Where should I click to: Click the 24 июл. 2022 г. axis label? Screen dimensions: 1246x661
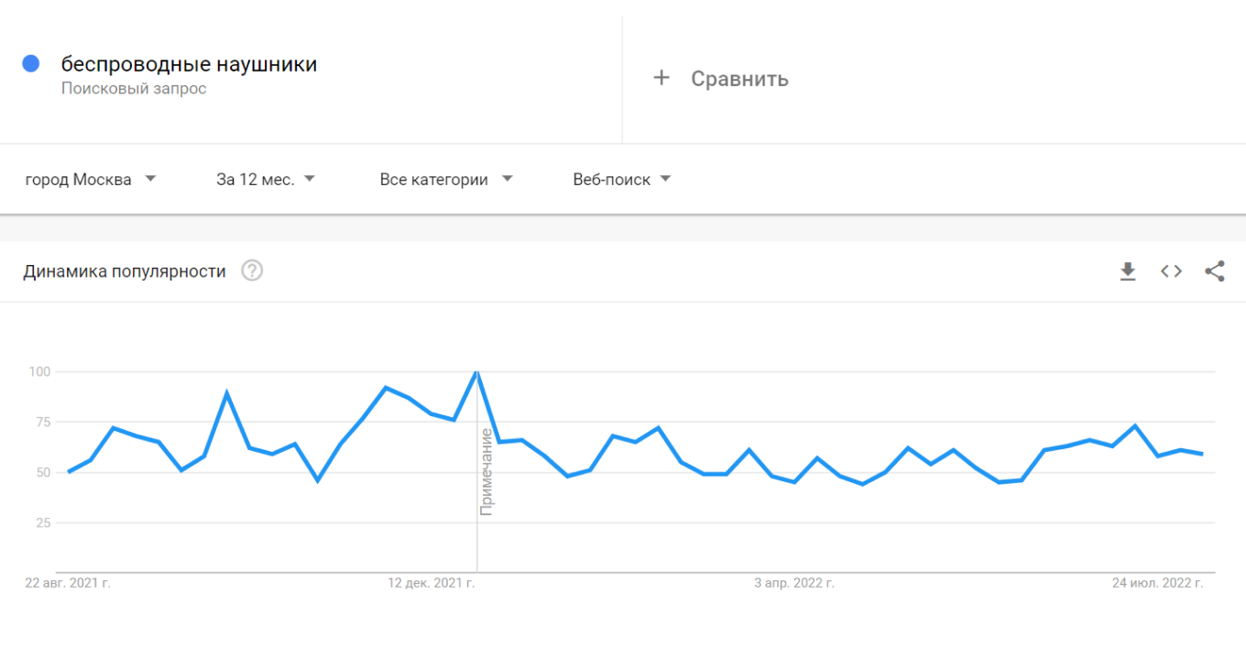[x=1157, y=582]
